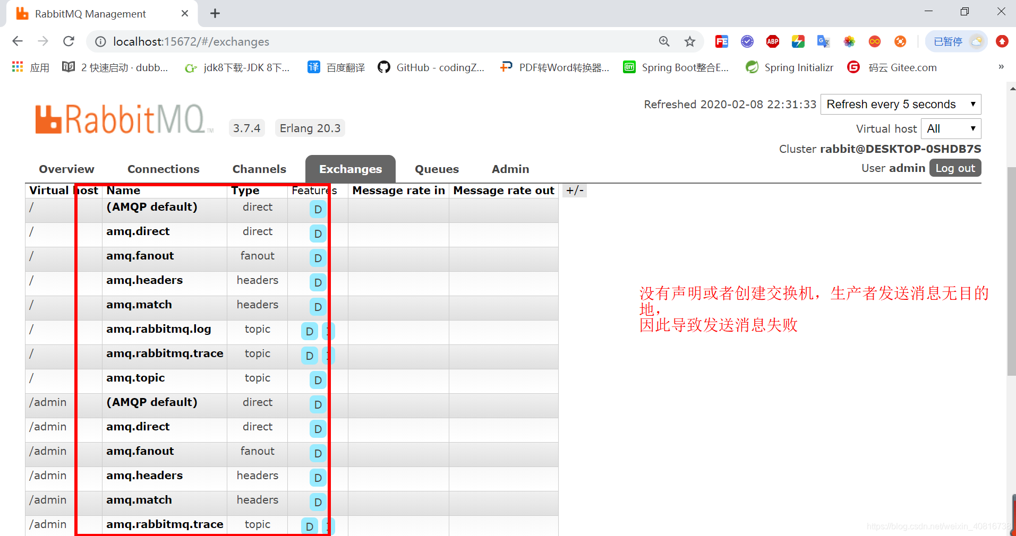Open the Baidu Translate bookmark
Screen dimensions: 1016x536
point(336,67)
